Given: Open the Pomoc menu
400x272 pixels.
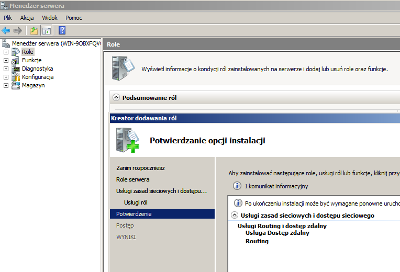Looking at the screenshot, I should point(74,18).
